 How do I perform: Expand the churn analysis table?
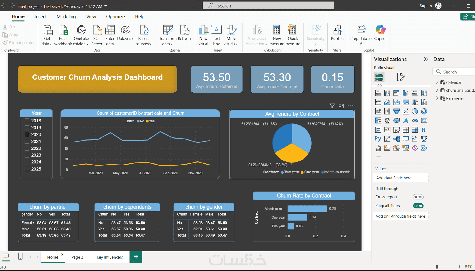click(x=437, y=90)
